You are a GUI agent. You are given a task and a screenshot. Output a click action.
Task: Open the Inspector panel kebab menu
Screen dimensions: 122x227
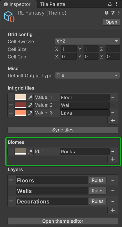coord(116,4)
